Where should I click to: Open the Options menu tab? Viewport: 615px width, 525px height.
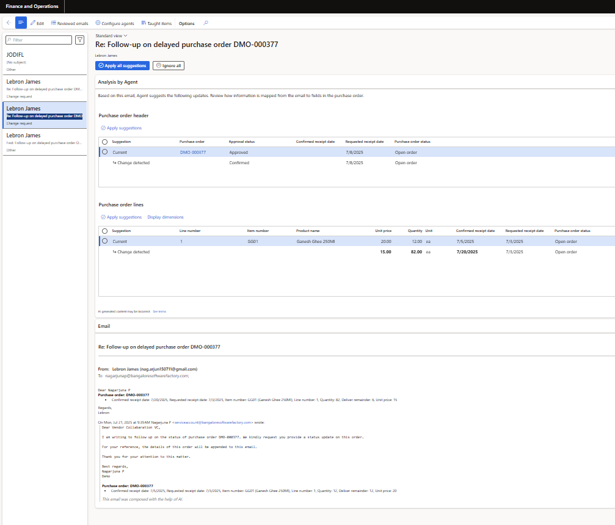186,23
